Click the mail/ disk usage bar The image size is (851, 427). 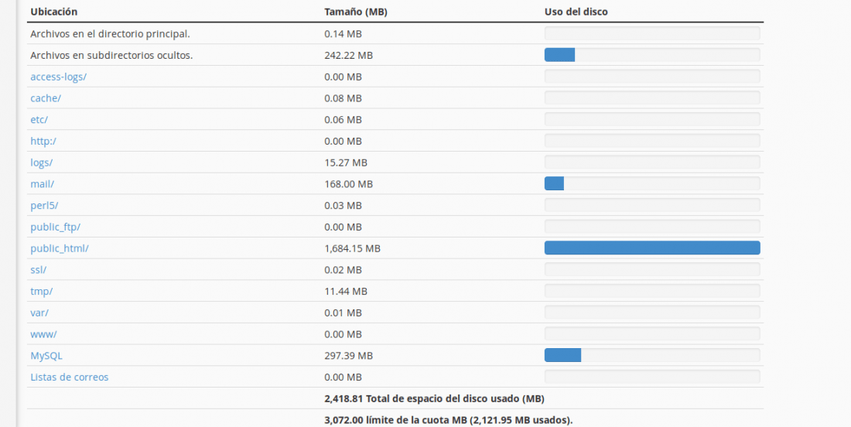652,183
